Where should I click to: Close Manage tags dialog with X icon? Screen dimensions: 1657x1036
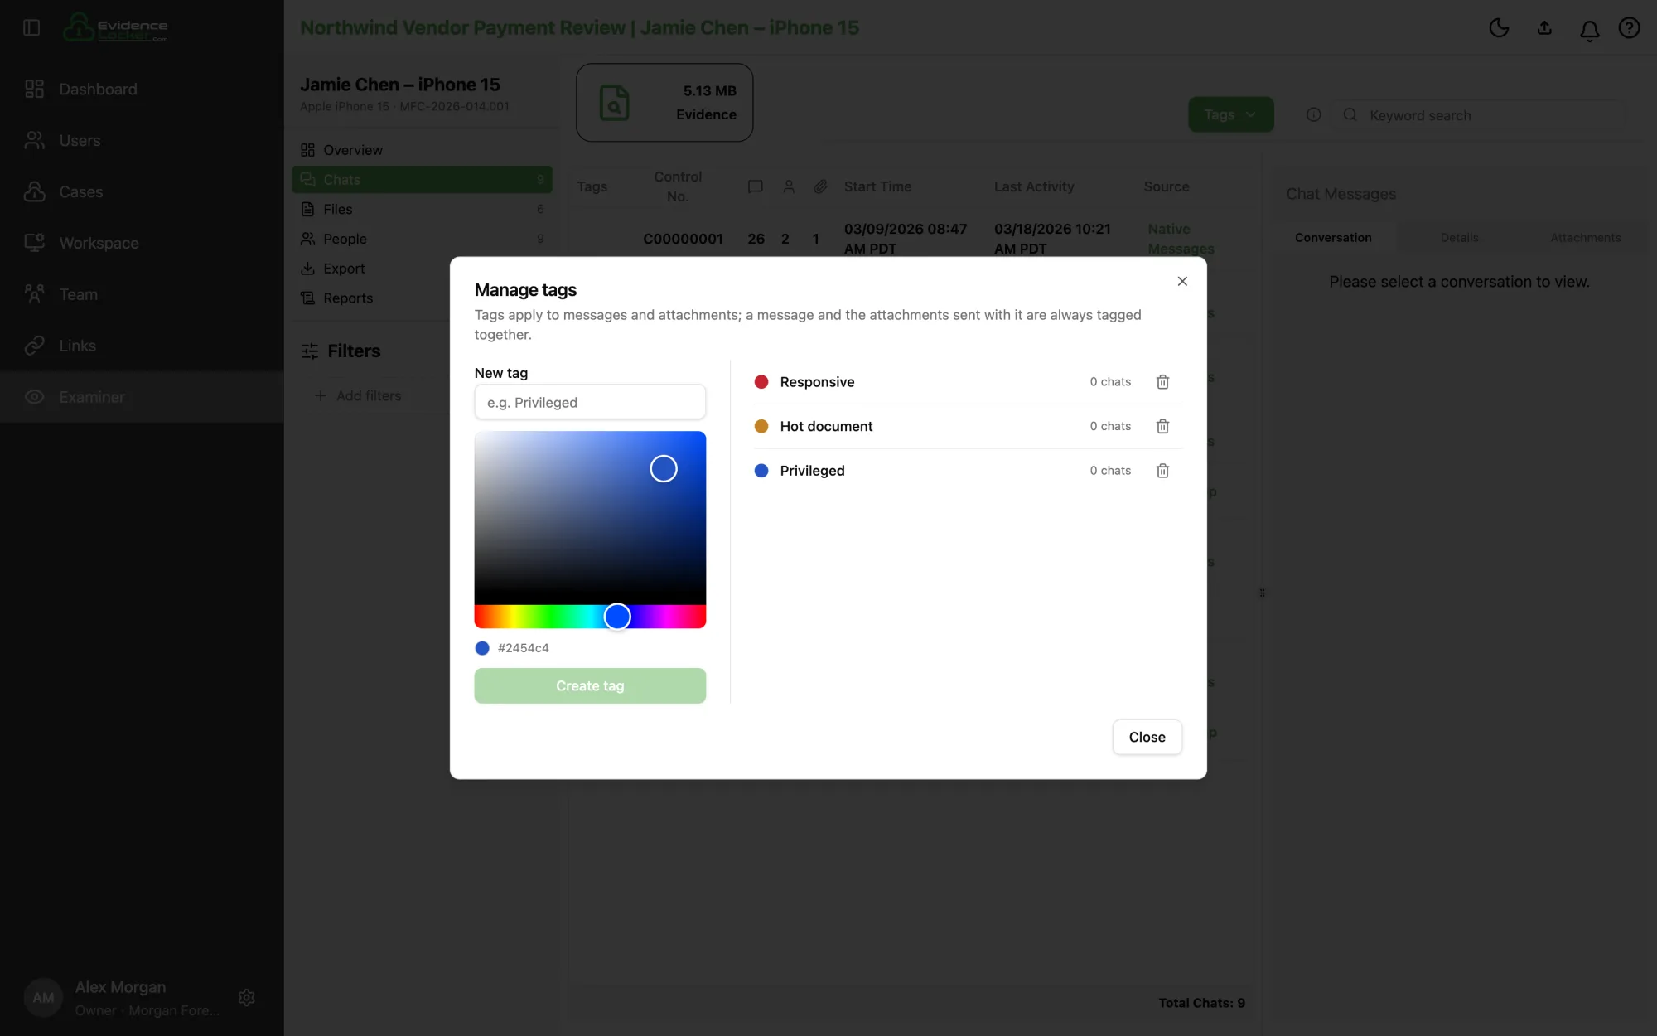coord(1182,281)
